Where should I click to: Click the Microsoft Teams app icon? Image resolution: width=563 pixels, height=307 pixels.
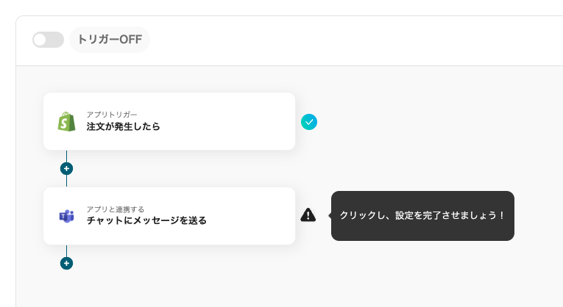(x=67, y=216)
